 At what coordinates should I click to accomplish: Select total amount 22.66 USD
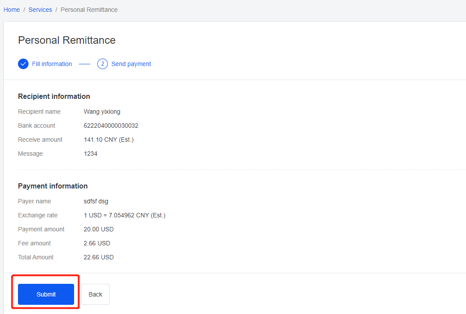(99, 257)
